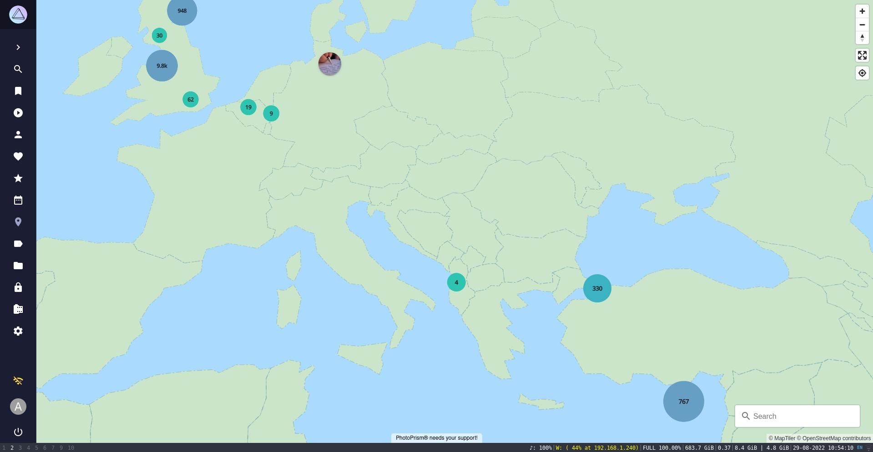Select page 2 in the status bar pagination

12,447
